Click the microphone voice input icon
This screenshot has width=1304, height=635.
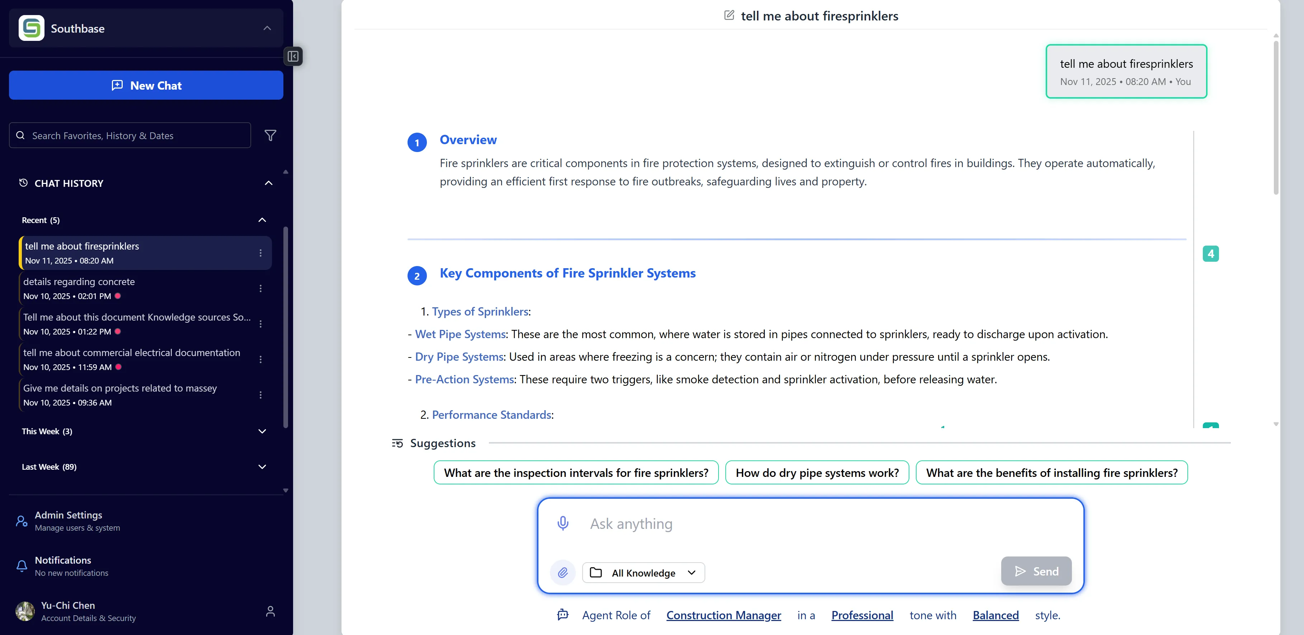(x=562, y=523)
